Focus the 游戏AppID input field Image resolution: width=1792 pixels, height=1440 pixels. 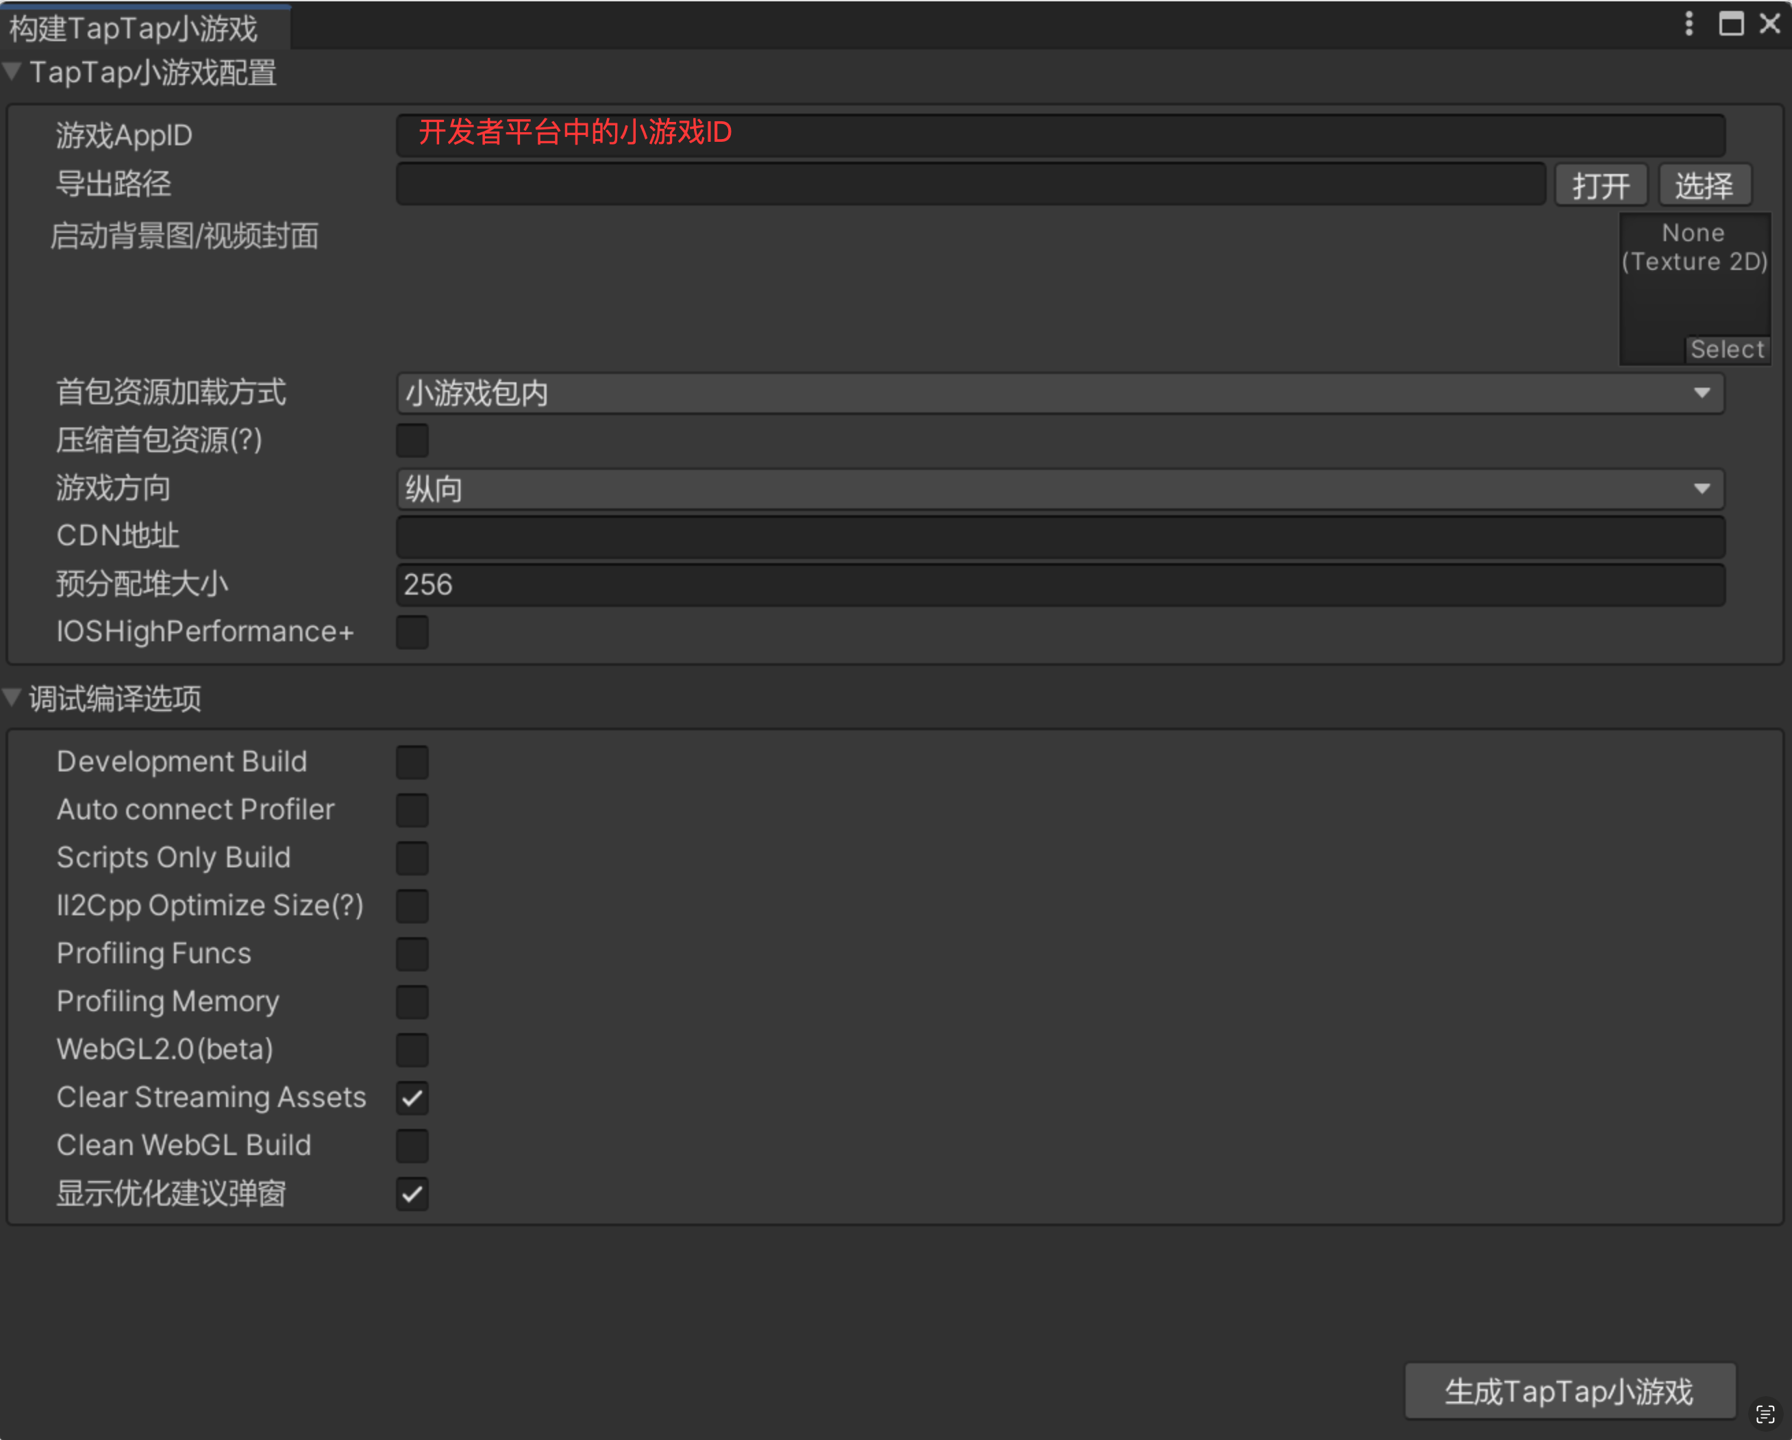[1060, 135]
